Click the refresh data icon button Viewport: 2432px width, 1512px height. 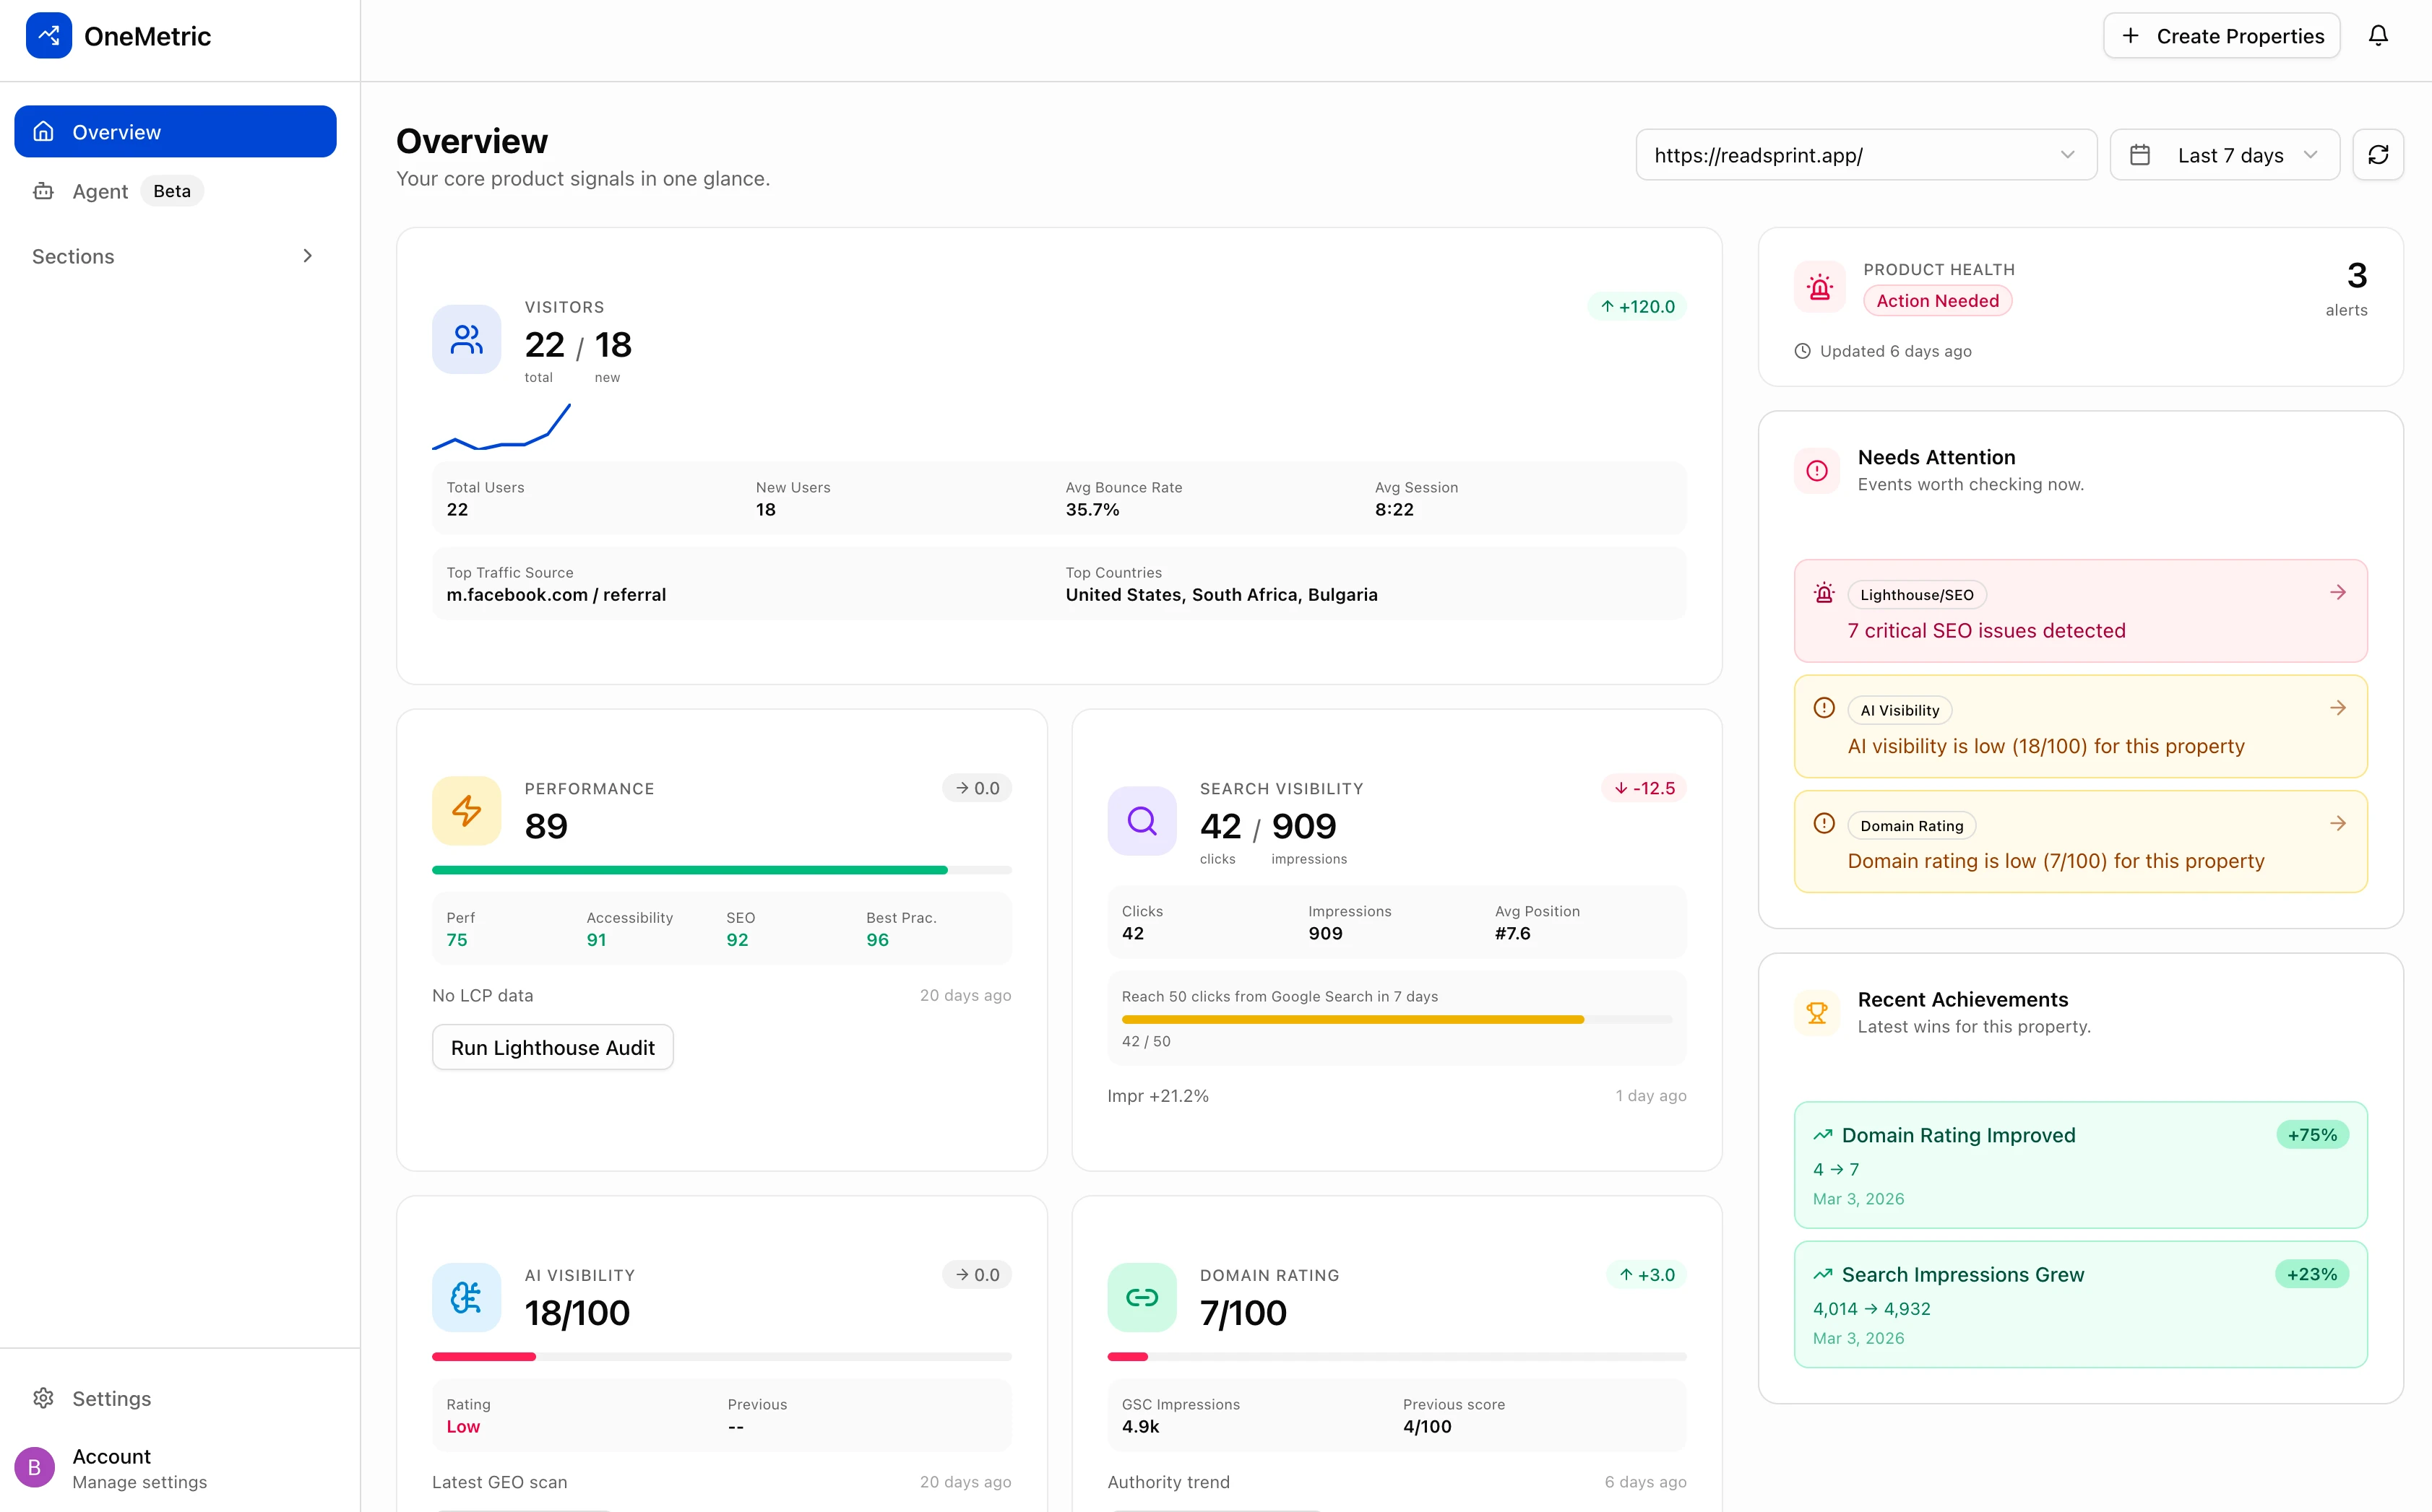tap(2378, 155)
